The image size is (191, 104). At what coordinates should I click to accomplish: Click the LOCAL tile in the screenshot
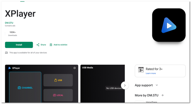pos(58,95)
